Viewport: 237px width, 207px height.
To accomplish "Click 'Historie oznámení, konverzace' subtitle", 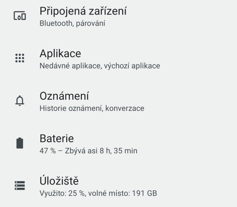I will point(92,108).
